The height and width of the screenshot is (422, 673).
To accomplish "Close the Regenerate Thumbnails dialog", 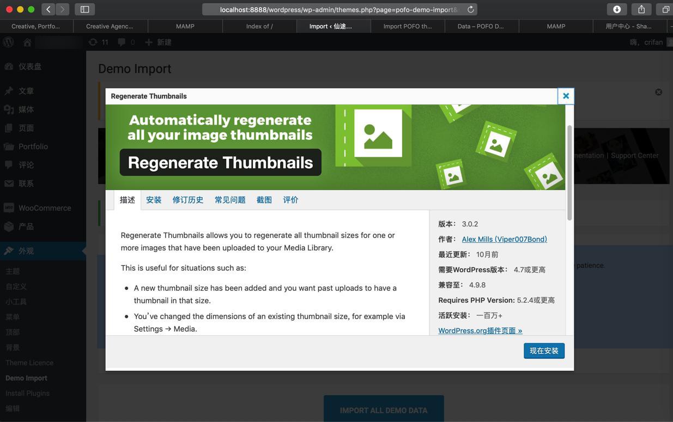I will [x=566, y=96].
